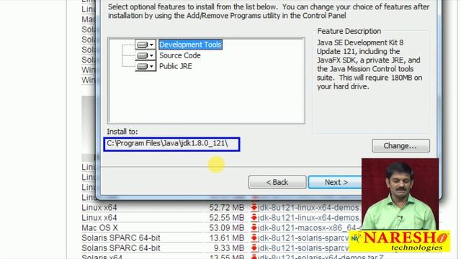Open jdk-8u121-solaris-sparcv9 link in 13.61 MB row

(x=303, y=238)
